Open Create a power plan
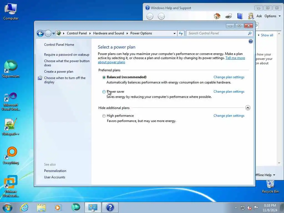 tap(59, 72)
